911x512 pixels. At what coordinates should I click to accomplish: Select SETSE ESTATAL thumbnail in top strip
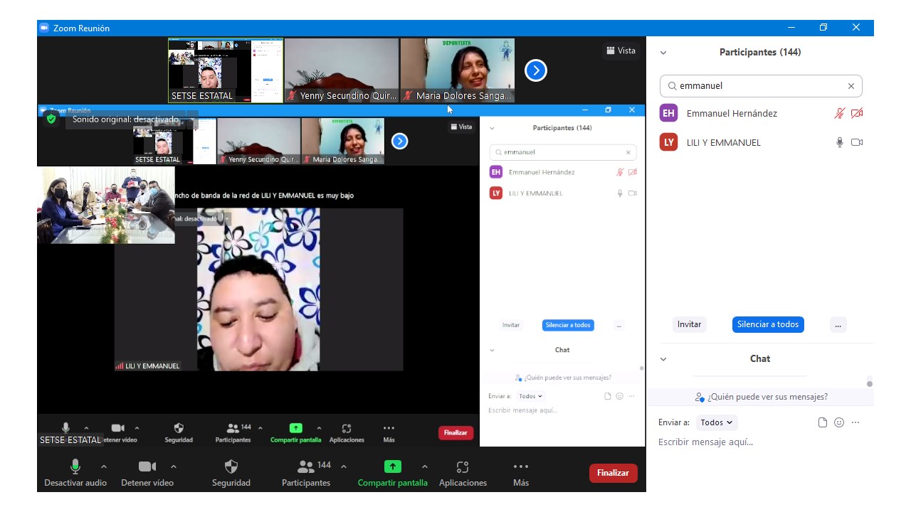[x=226, y=70]
